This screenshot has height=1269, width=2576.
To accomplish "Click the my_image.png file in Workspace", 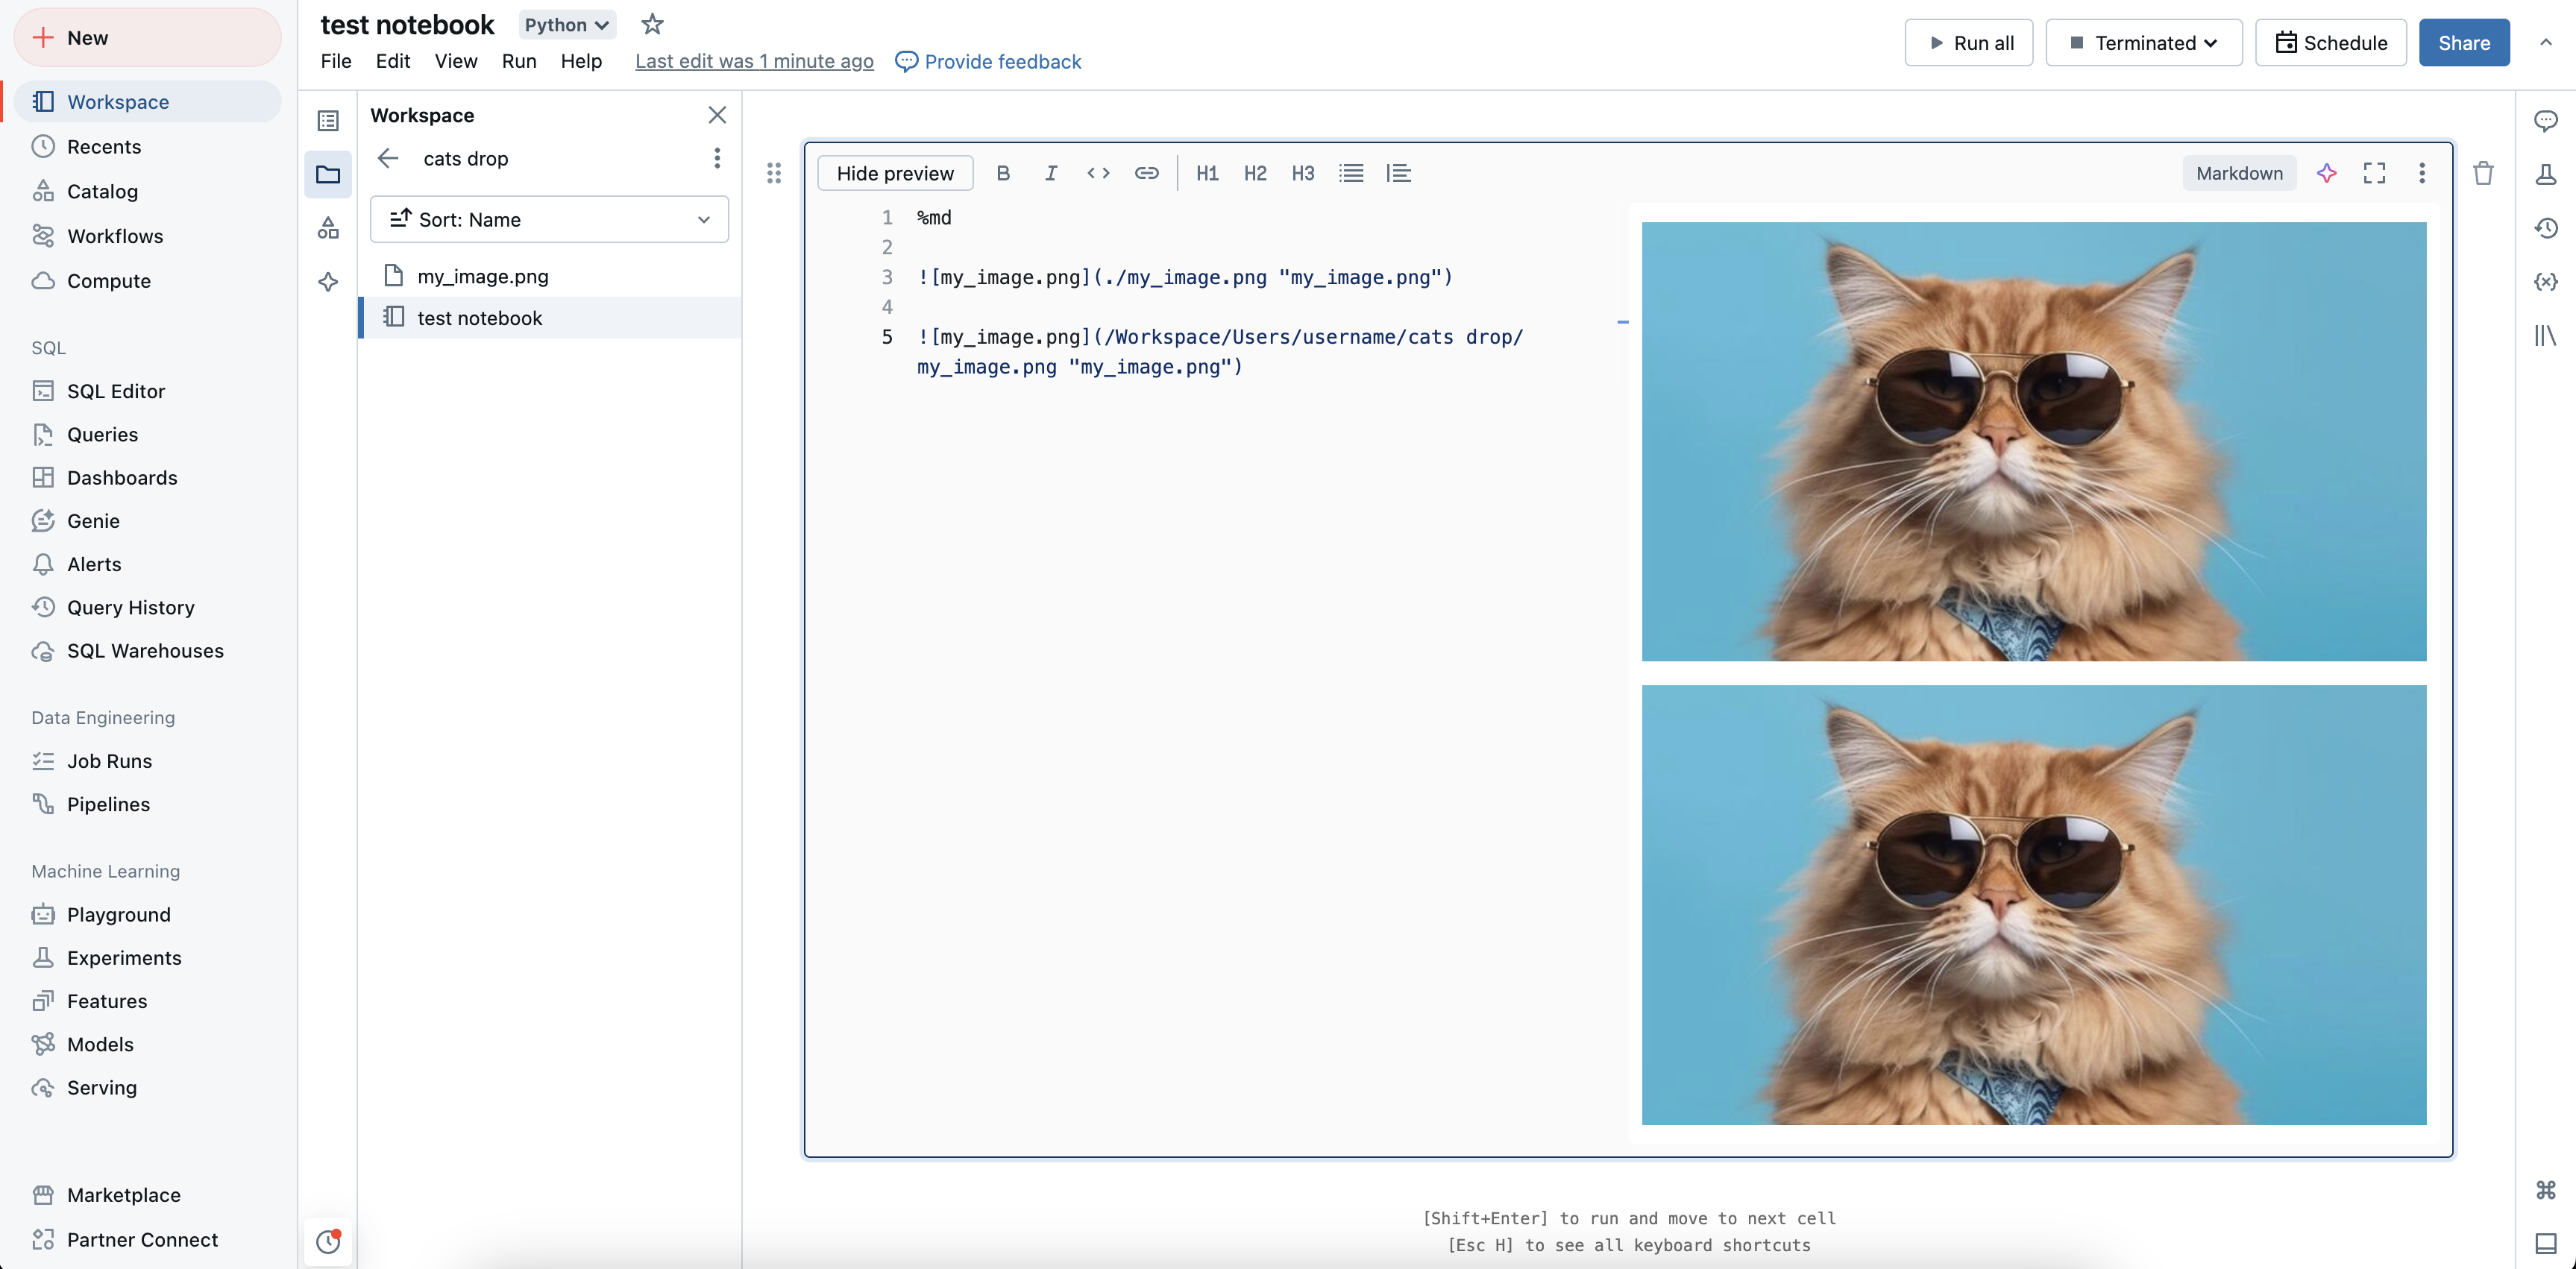I will tap(481, 274).
